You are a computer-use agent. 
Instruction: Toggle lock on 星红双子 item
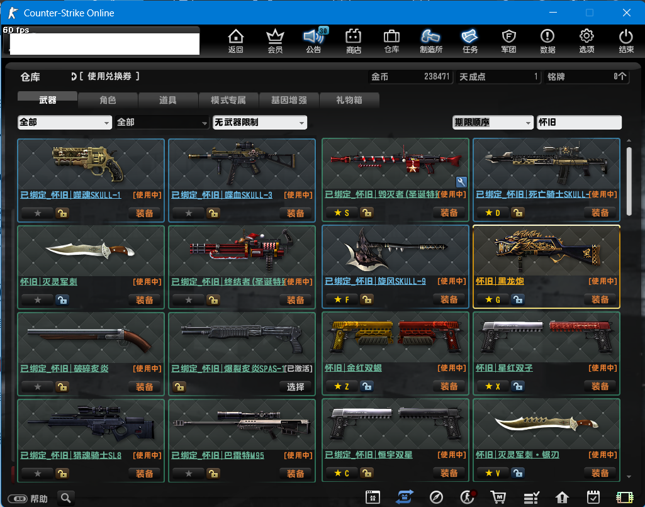click(518, 386)
